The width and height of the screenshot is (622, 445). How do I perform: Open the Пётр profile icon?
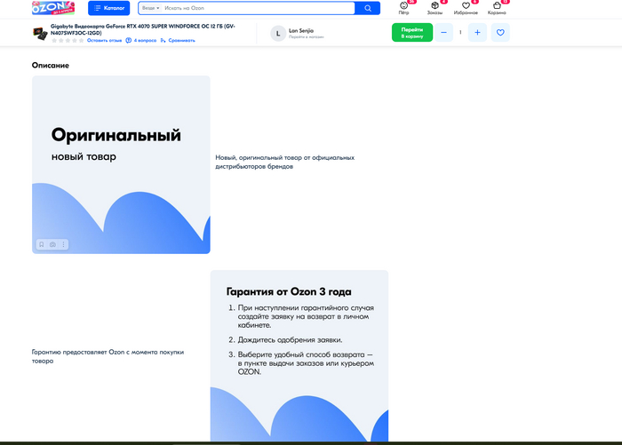pyautogui.click(x=403, y=8)
